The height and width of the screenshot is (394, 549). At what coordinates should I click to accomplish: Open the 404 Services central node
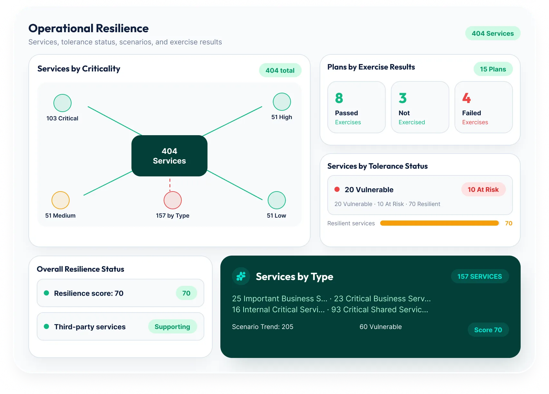(x=169, y=156)
